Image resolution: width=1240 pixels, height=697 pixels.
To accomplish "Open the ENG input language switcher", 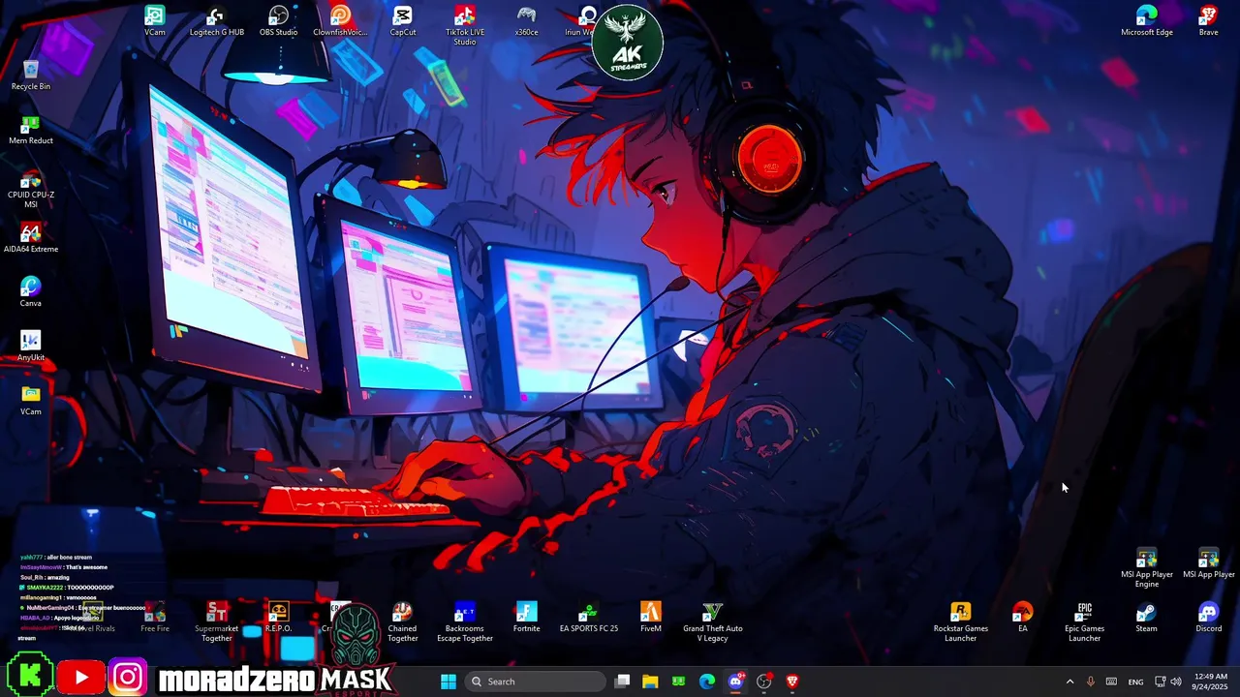I will [1136, 682].
